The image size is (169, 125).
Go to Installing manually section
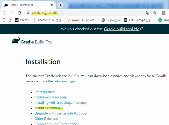[x=49, y=108]
